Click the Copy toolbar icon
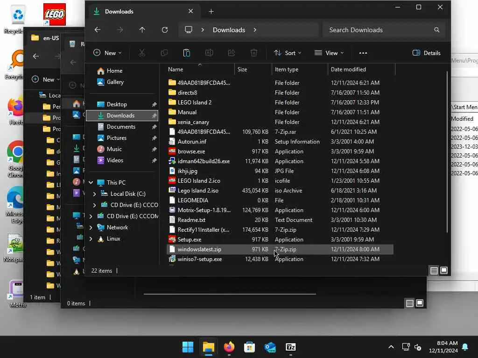This screenshot has width=478, height=358. (x=164, y=53)
